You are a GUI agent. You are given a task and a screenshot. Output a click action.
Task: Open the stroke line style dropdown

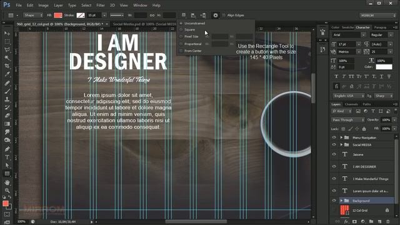pos(117,15)
